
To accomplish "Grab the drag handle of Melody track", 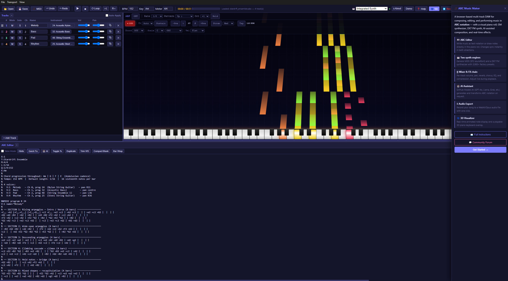I will coord(2,26).
